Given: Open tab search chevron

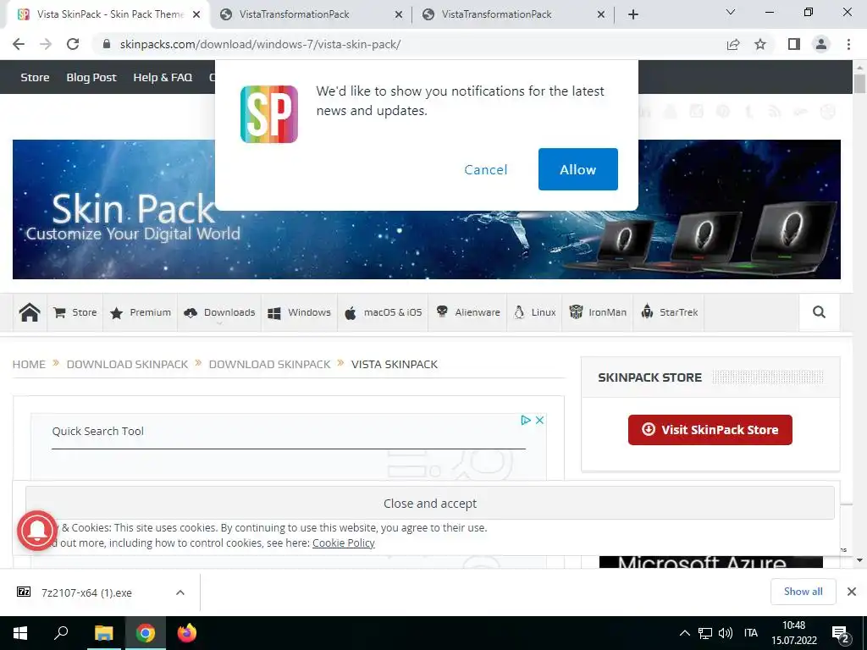Looking at the screenshot, I should (x=731, y=12).
